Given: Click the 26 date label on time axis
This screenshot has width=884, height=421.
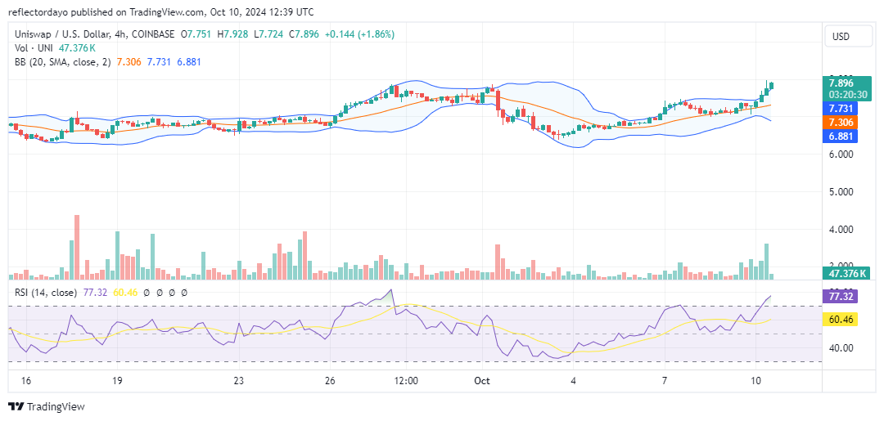Looking at the screenshot, I should pyautogui.click(x=331, y=380).
